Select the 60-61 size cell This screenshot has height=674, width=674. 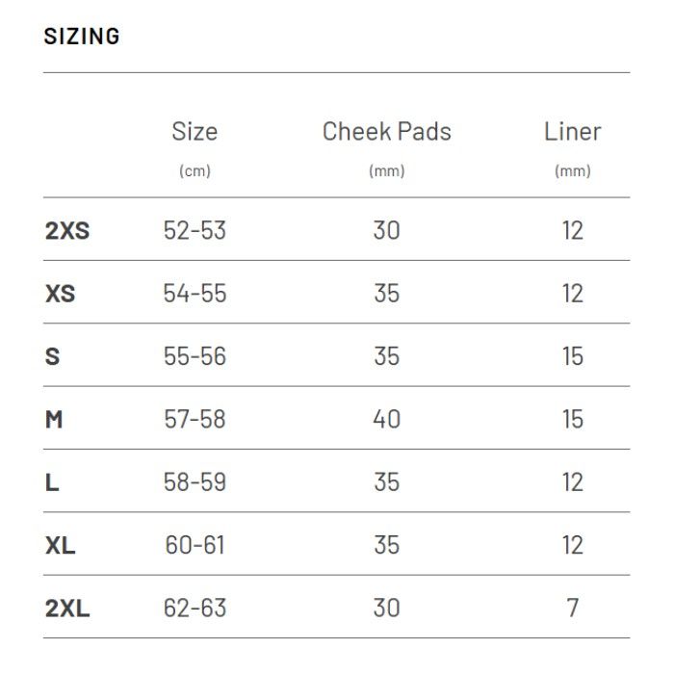click(x=194, y=546)
